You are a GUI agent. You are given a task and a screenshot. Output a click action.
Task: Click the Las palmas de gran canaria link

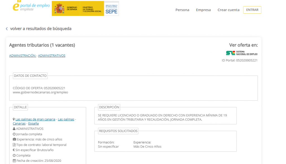(35, 119)
